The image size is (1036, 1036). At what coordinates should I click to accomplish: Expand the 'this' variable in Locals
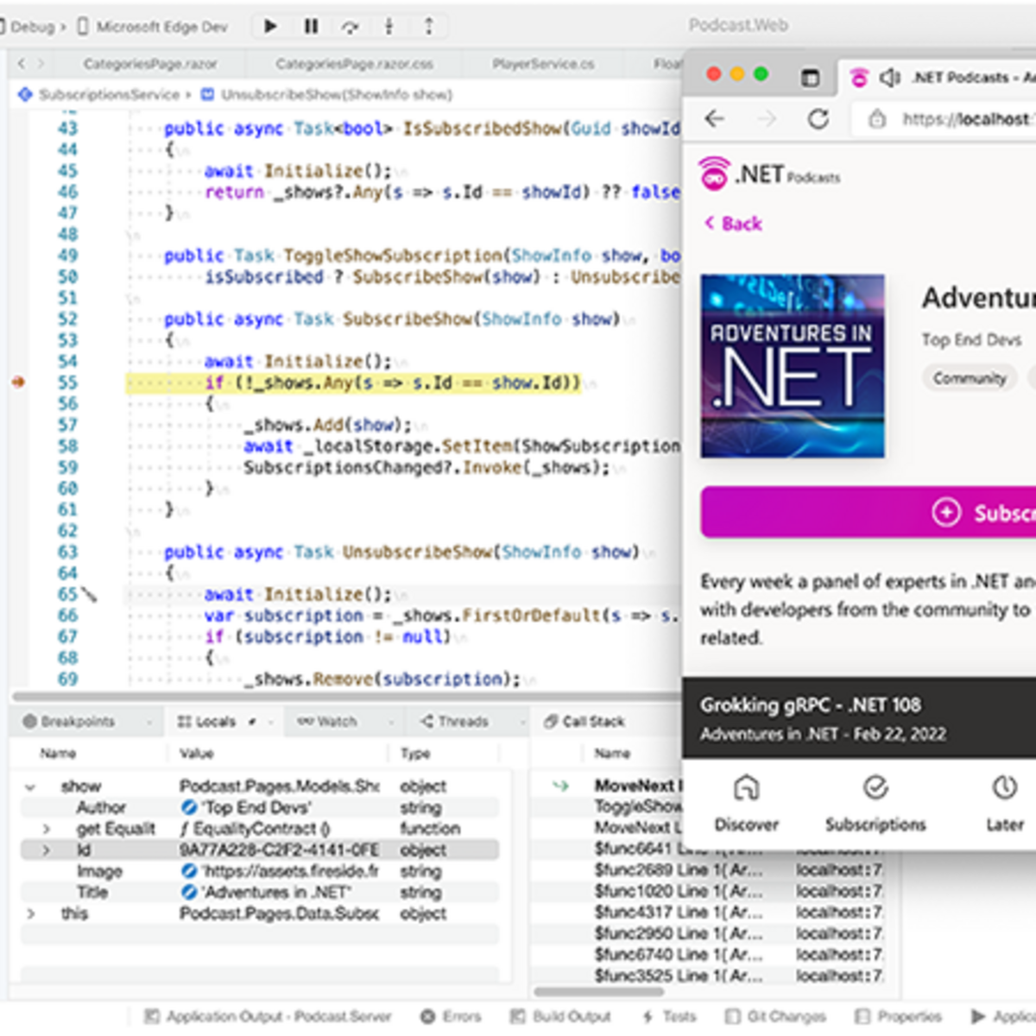tap(31, 913)
